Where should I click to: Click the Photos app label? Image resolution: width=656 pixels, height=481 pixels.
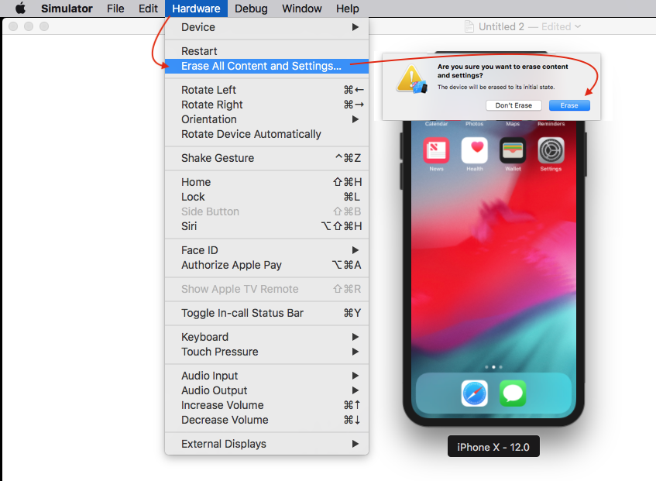click(475, 124)
